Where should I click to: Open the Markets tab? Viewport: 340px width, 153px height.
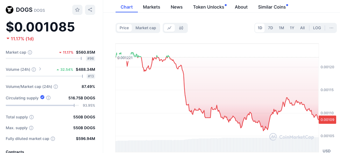point(152,7)
